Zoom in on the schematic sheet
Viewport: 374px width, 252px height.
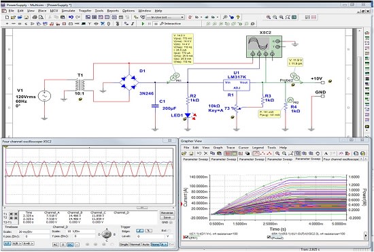[269, 17]
